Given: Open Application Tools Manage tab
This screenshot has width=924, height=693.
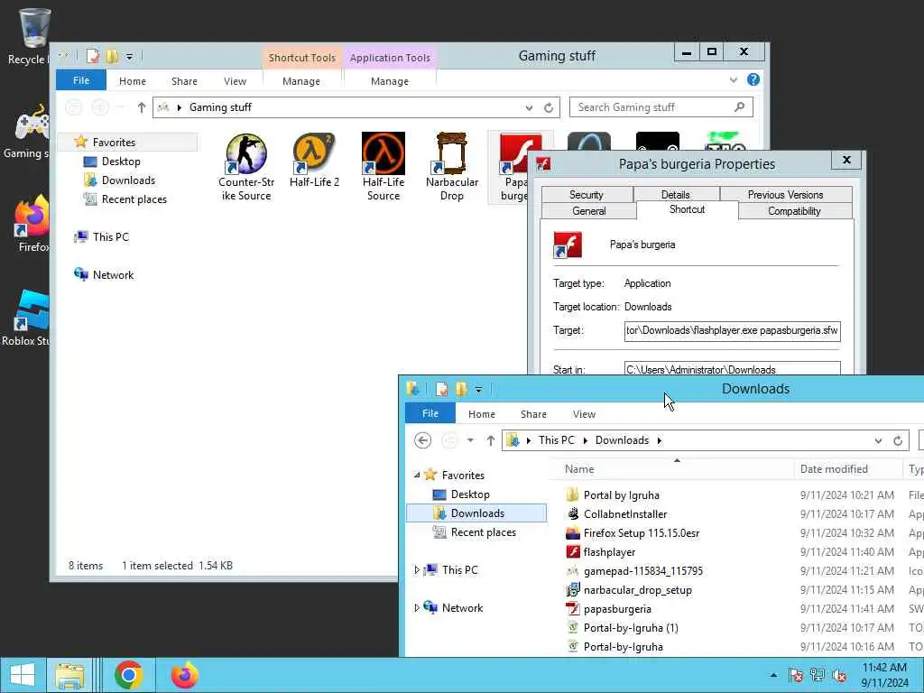Looking at the screenshot, I should point(390,81).
